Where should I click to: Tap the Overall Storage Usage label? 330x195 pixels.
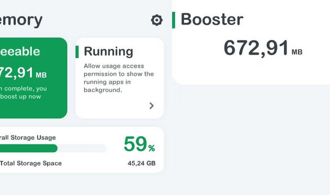[x=28, y=138]
